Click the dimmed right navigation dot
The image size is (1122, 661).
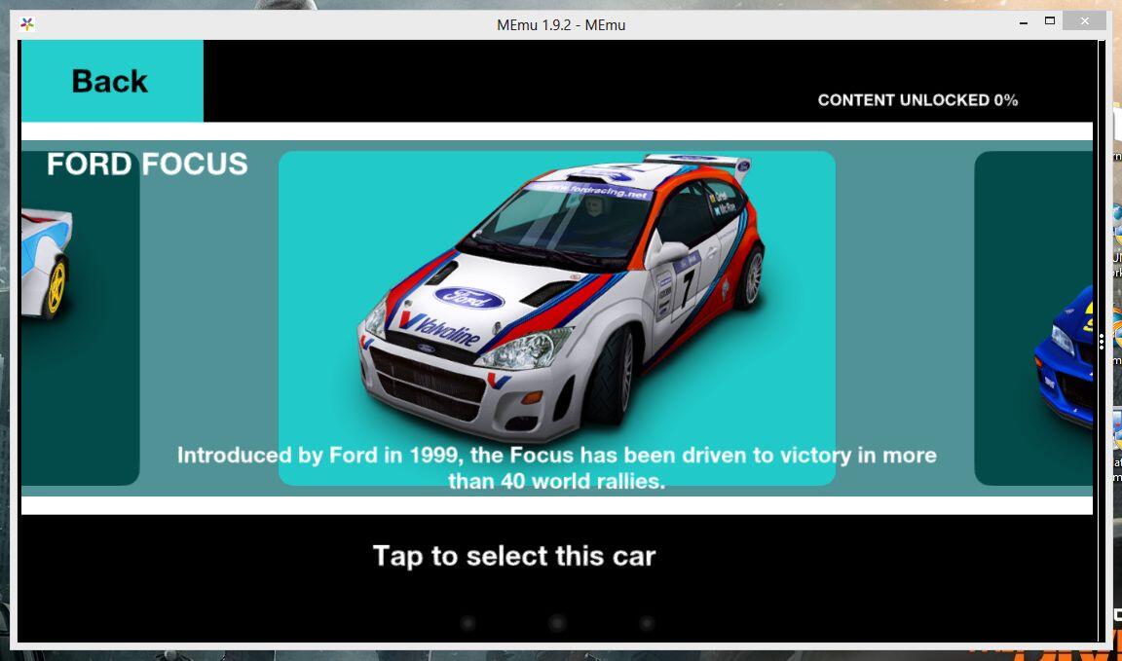[647, 623]
